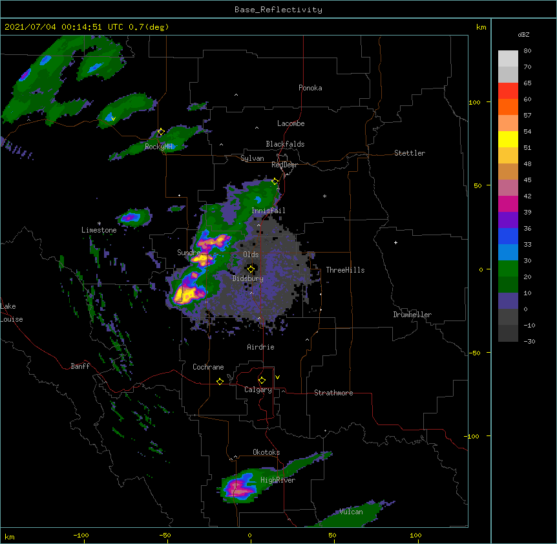
Task: Click the Blackfalds city label
Action: point(285,144)
